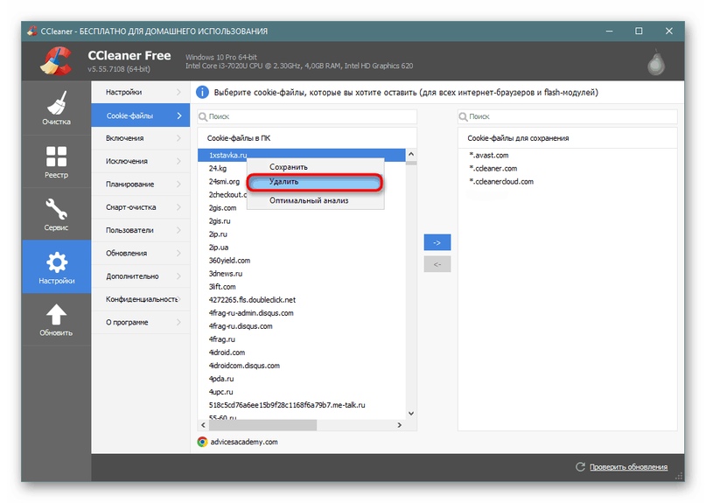Click the advicesacademy.com label

coord(244,442)
